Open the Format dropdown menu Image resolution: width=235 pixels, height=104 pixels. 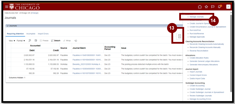click(21, 41)
